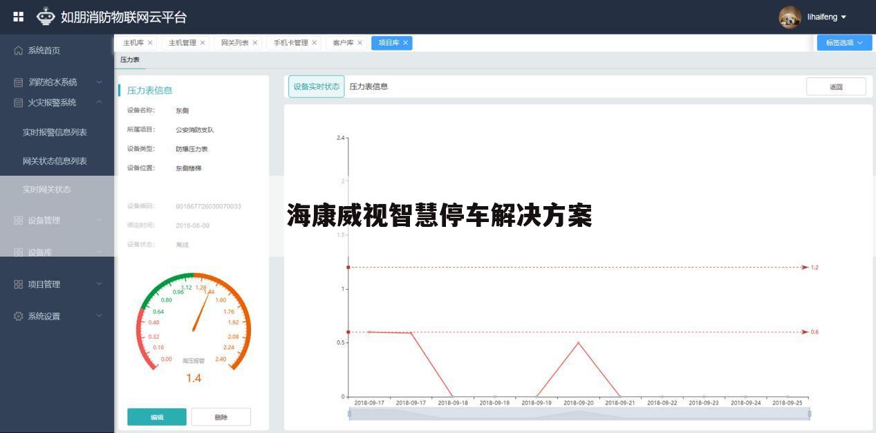Open 实时网关状态 in the sidebar
This screenshot has height=433, width=876.
click(x=46, y=190)
